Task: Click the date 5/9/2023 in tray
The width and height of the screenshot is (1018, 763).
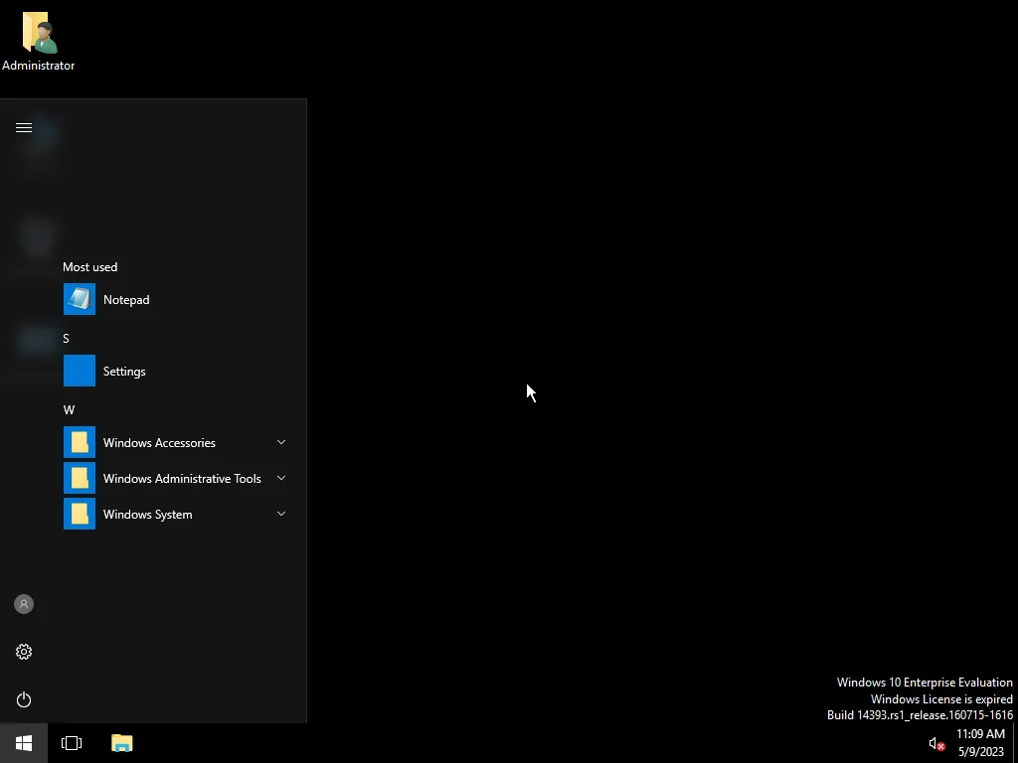Action: (981, 752)
